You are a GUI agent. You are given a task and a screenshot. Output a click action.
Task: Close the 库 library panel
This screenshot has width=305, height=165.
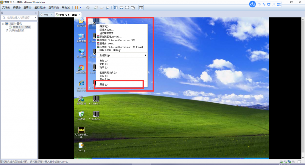tap(35, 13)
